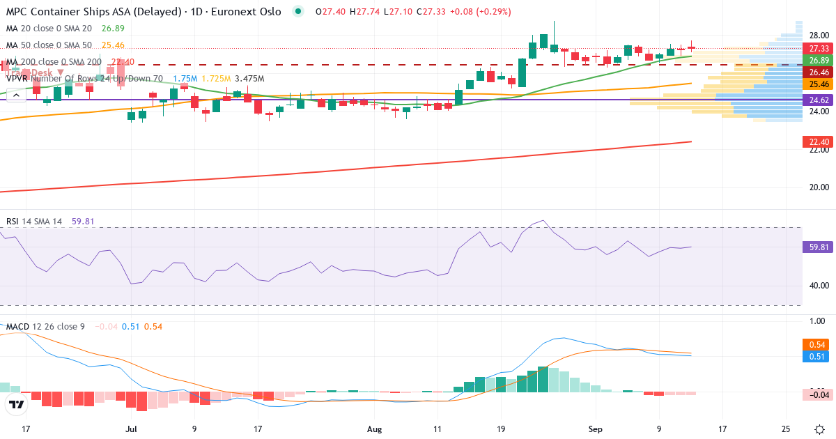This screenshot has height=439, width=836.
Task: Click the 11 date label on the time axis
Action: point(438,429)
